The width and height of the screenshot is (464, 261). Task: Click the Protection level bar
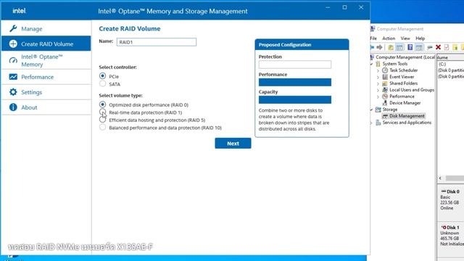pyautogui.click(x=295, y=65)
